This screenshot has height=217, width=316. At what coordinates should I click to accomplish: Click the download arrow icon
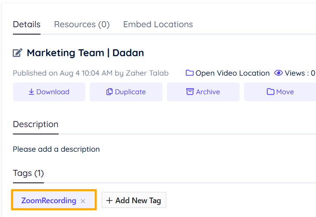pos(31,92)
